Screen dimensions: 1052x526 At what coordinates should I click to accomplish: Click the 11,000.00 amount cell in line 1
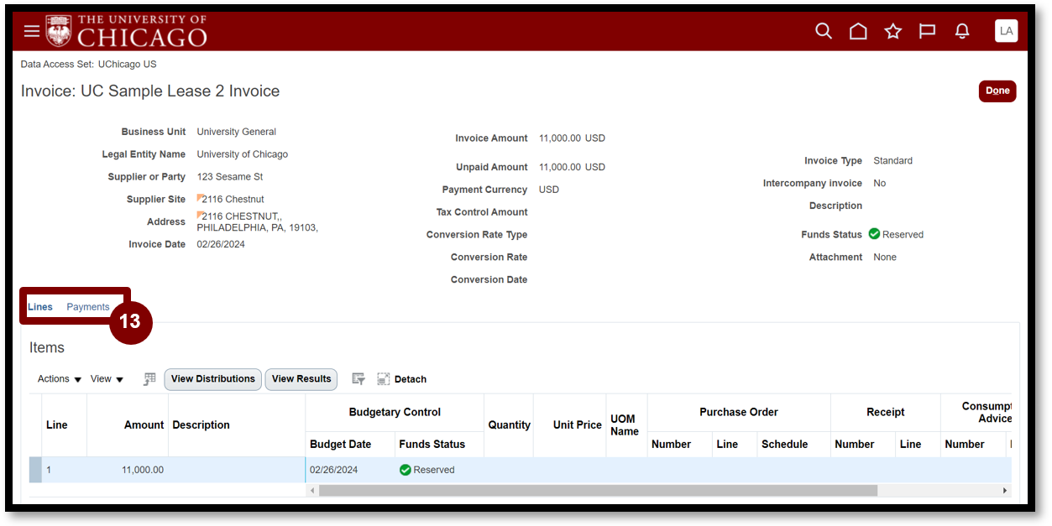143,470
